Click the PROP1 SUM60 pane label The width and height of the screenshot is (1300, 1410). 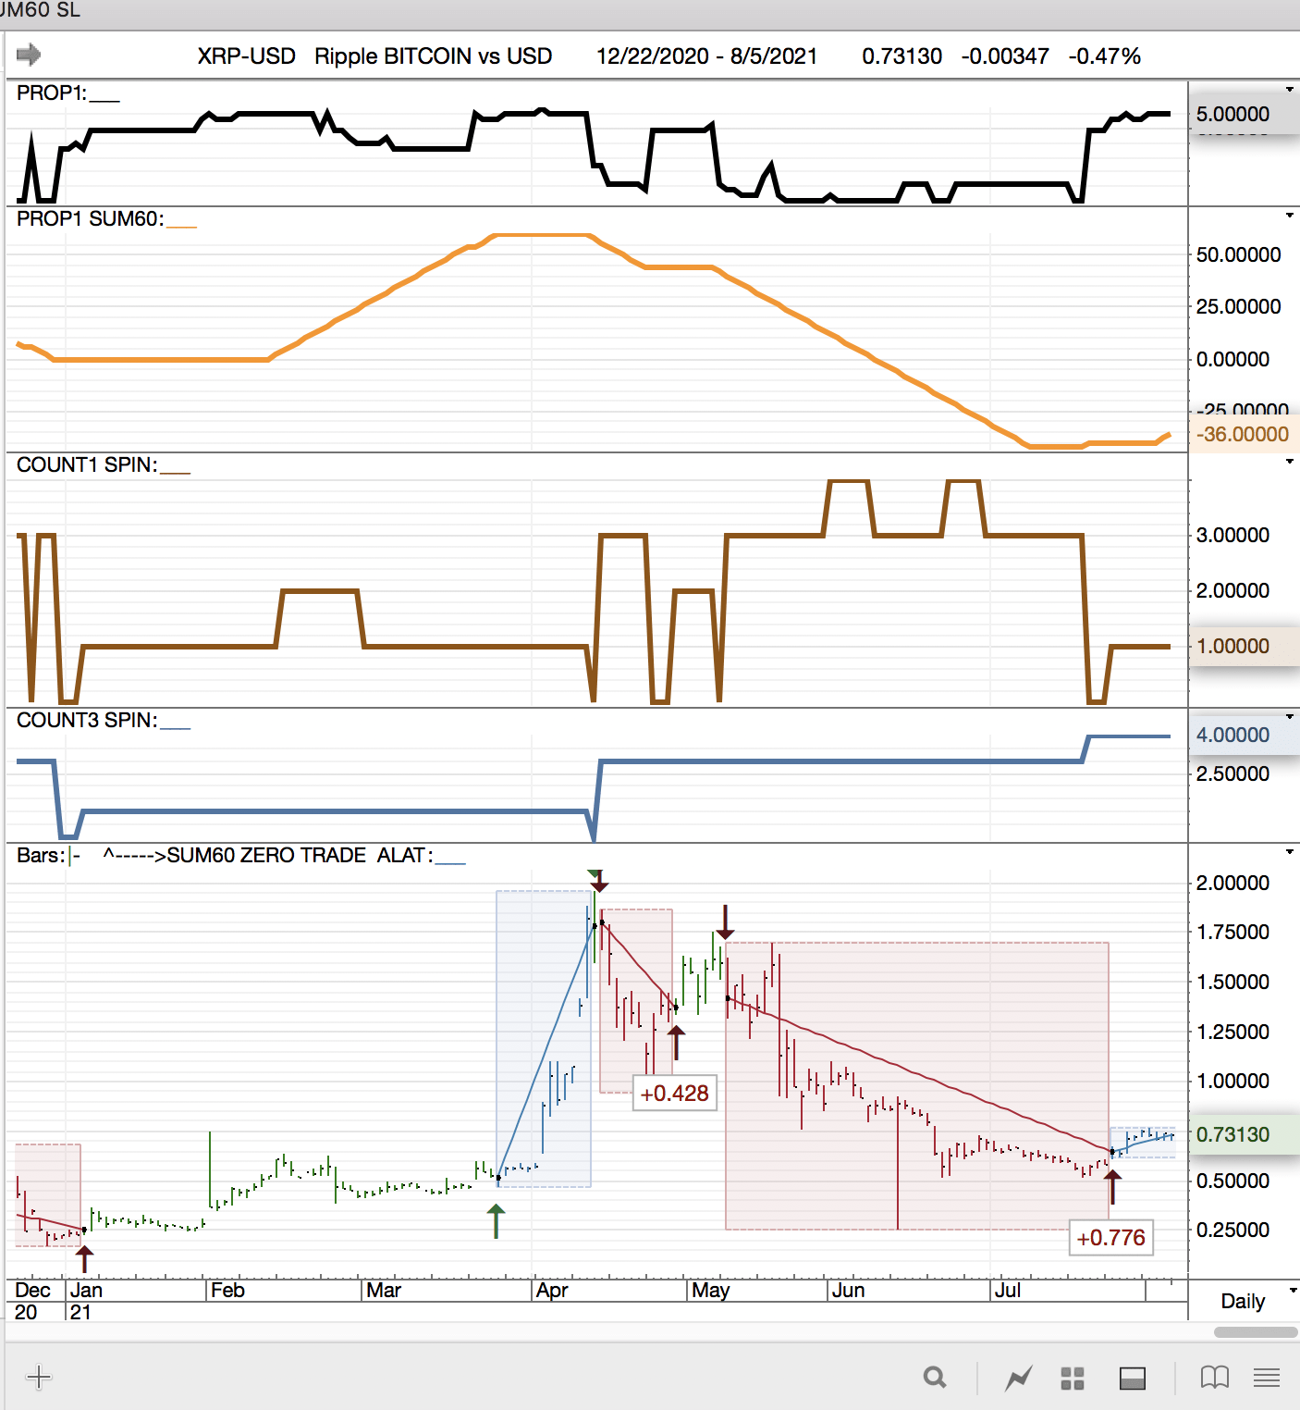tap(91, 218)
